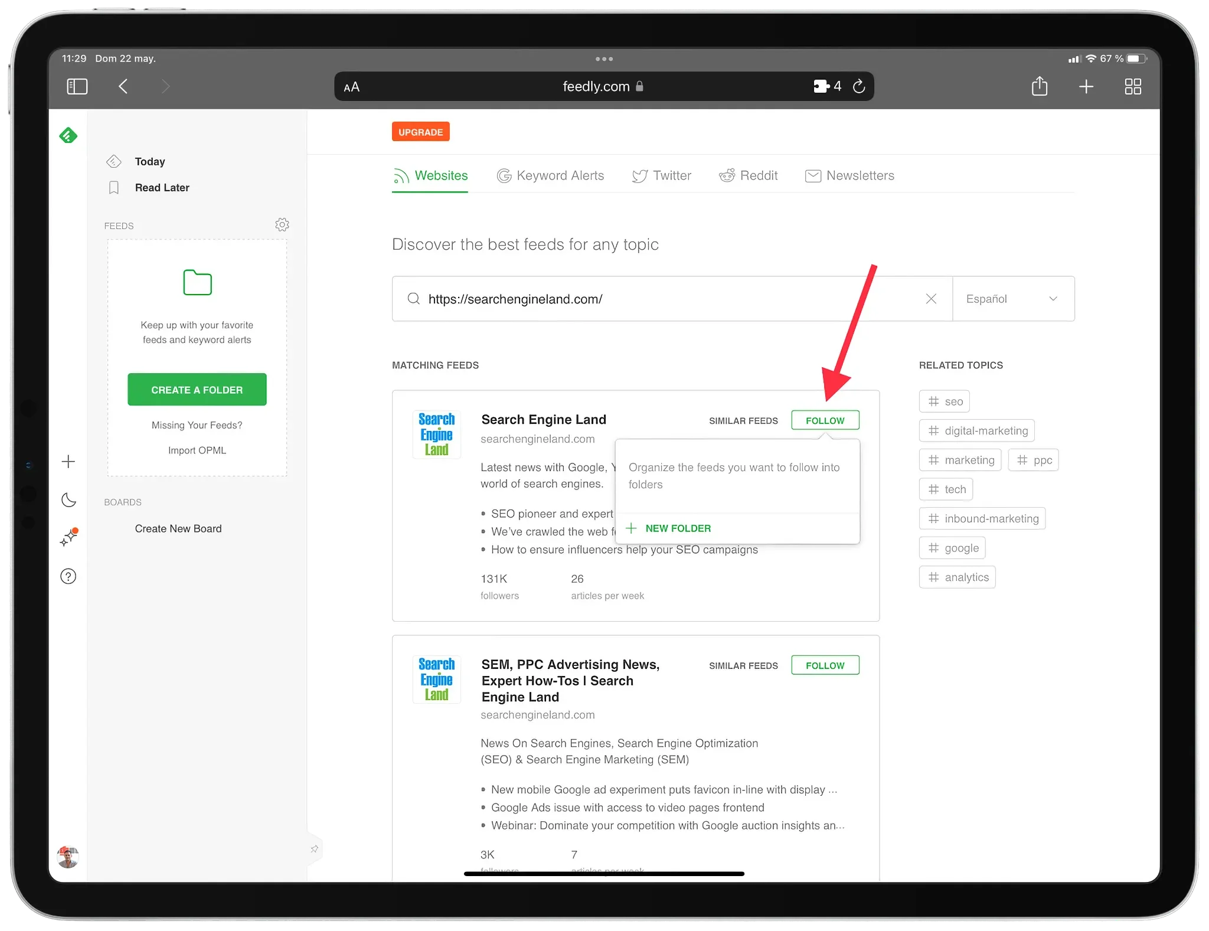1209x931 pixels.
Task: Open the Safari tab overview grid
Action: point(1133,87)
